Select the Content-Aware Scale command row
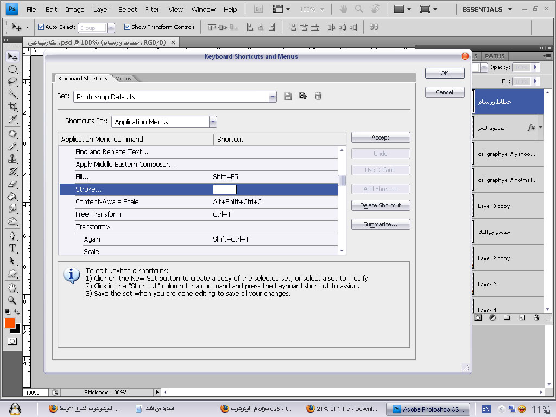 (199, 202)
